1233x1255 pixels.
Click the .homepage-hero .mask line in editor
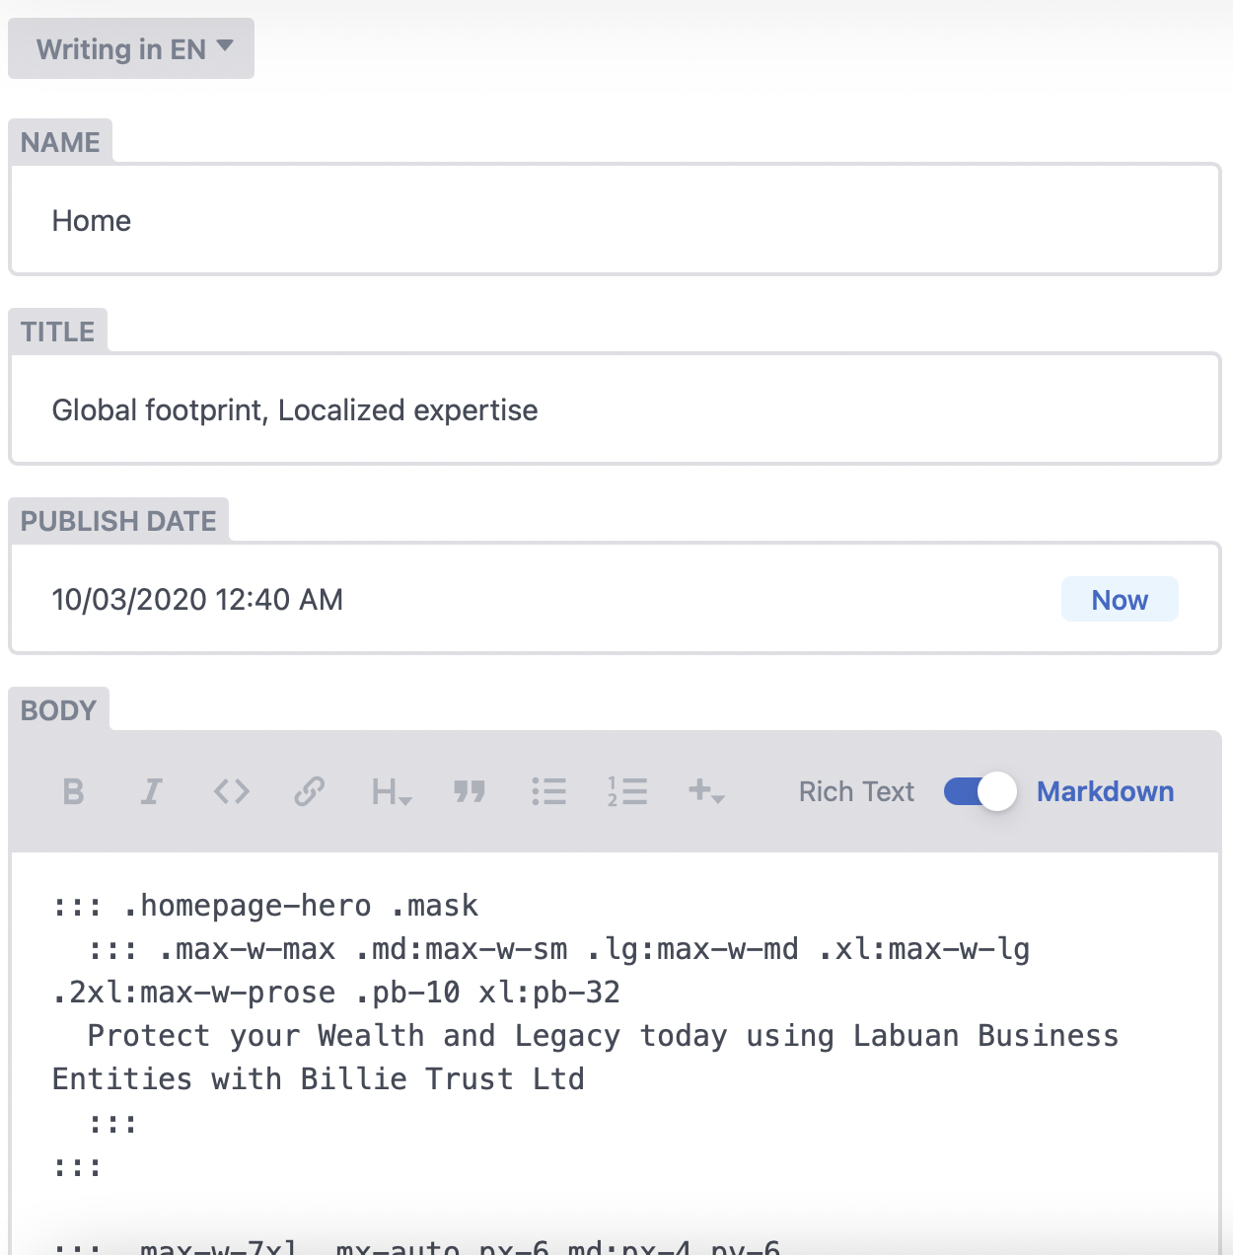[266, 906]
